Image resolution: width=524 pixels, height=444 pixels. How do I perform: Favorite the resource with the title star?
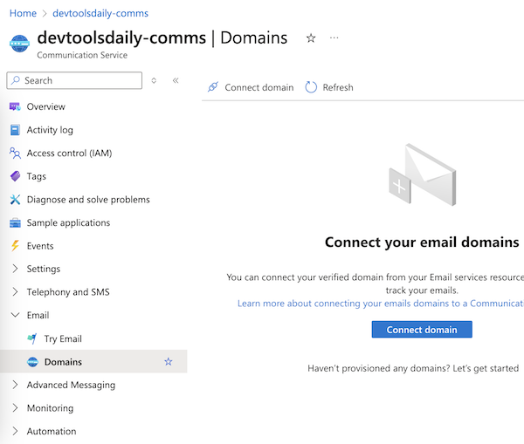coord(311,38)
